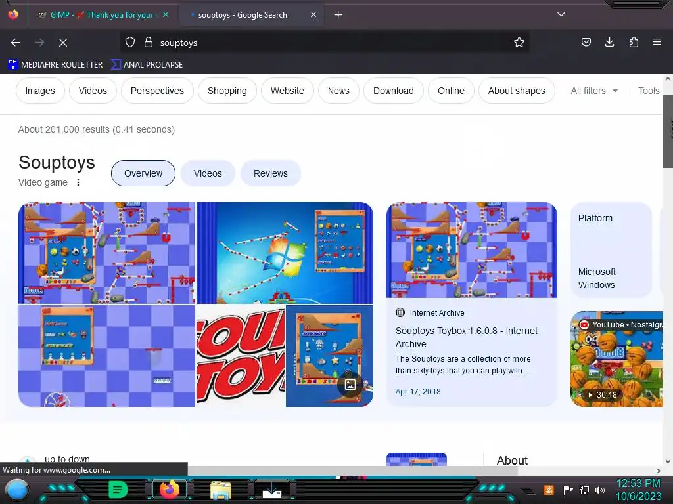This screenshot has height=504, width=673.
Task: Expand the list all tabs chevron
Action: pos(561,14)
